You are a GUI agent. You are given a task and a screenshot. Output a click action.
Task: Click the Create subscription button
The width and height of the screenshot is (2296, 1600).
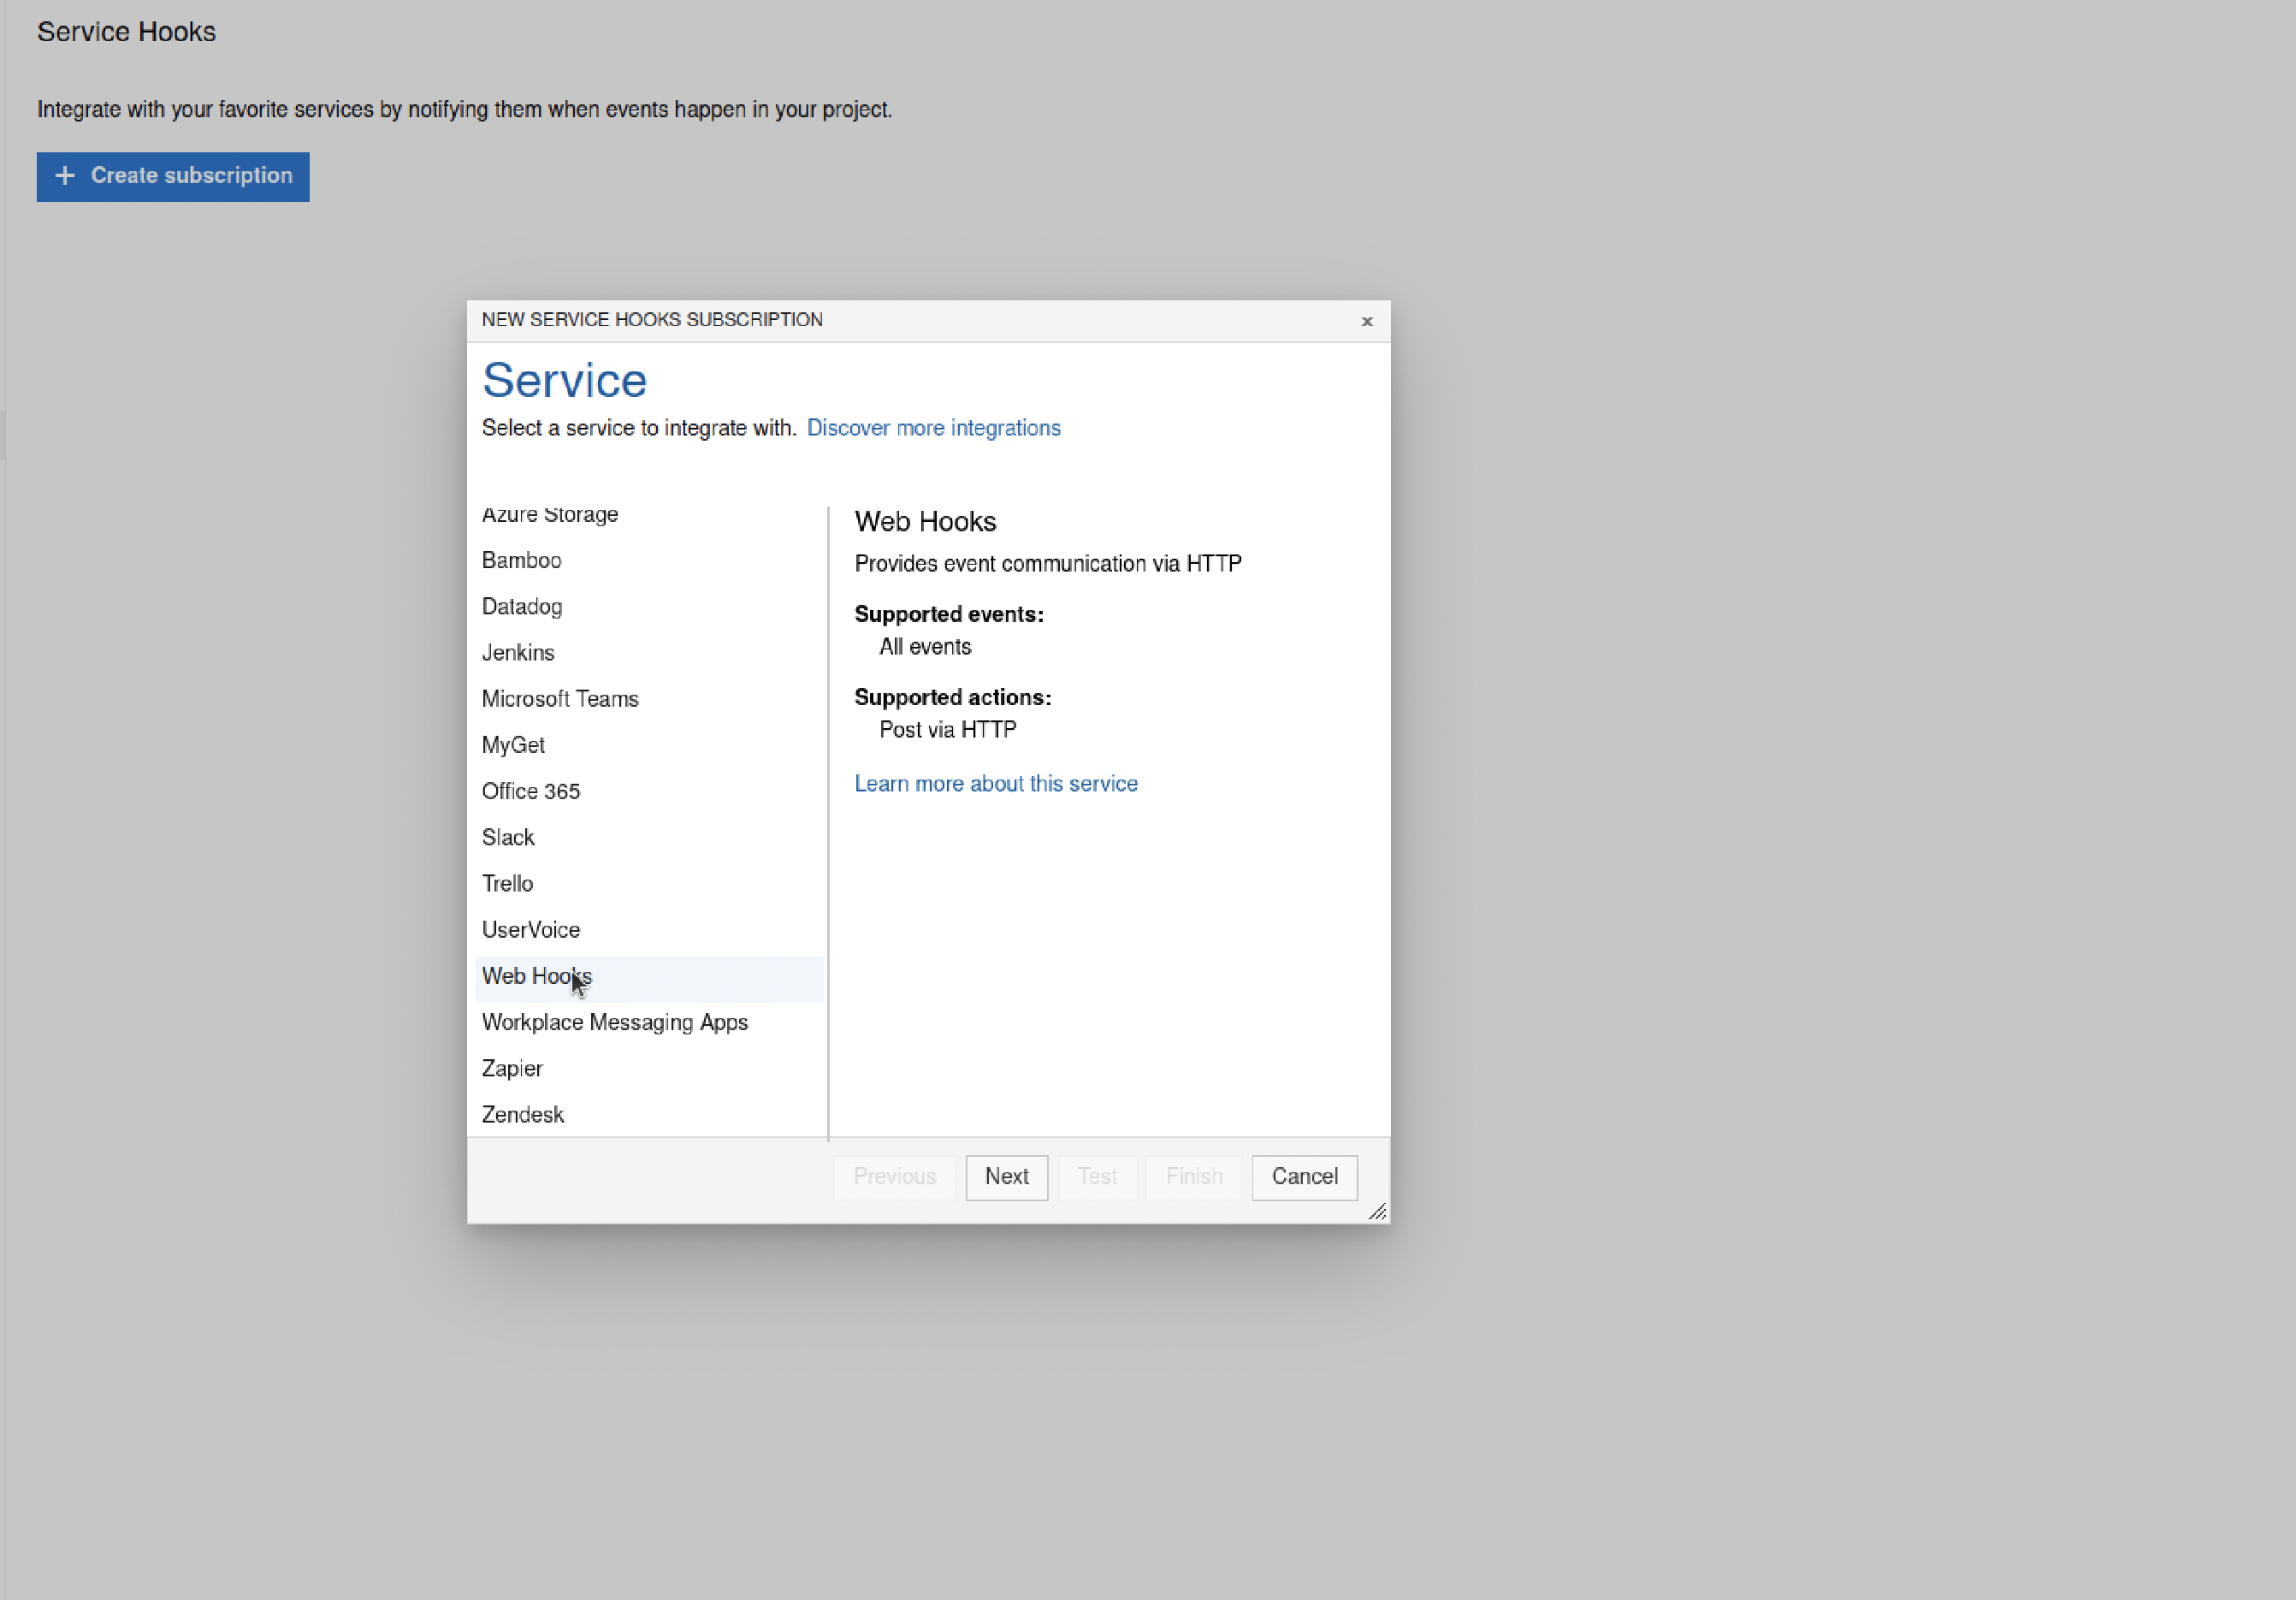173,176
